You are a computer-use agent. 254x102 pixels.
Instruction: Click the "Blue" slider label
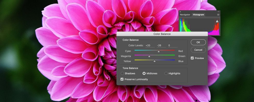tap(181, 61)
